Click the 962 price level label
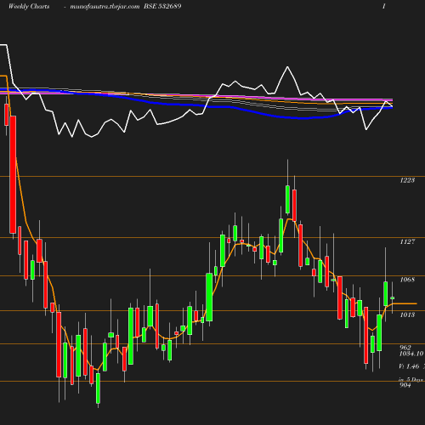The image size is (425, 425). point(405,348)
